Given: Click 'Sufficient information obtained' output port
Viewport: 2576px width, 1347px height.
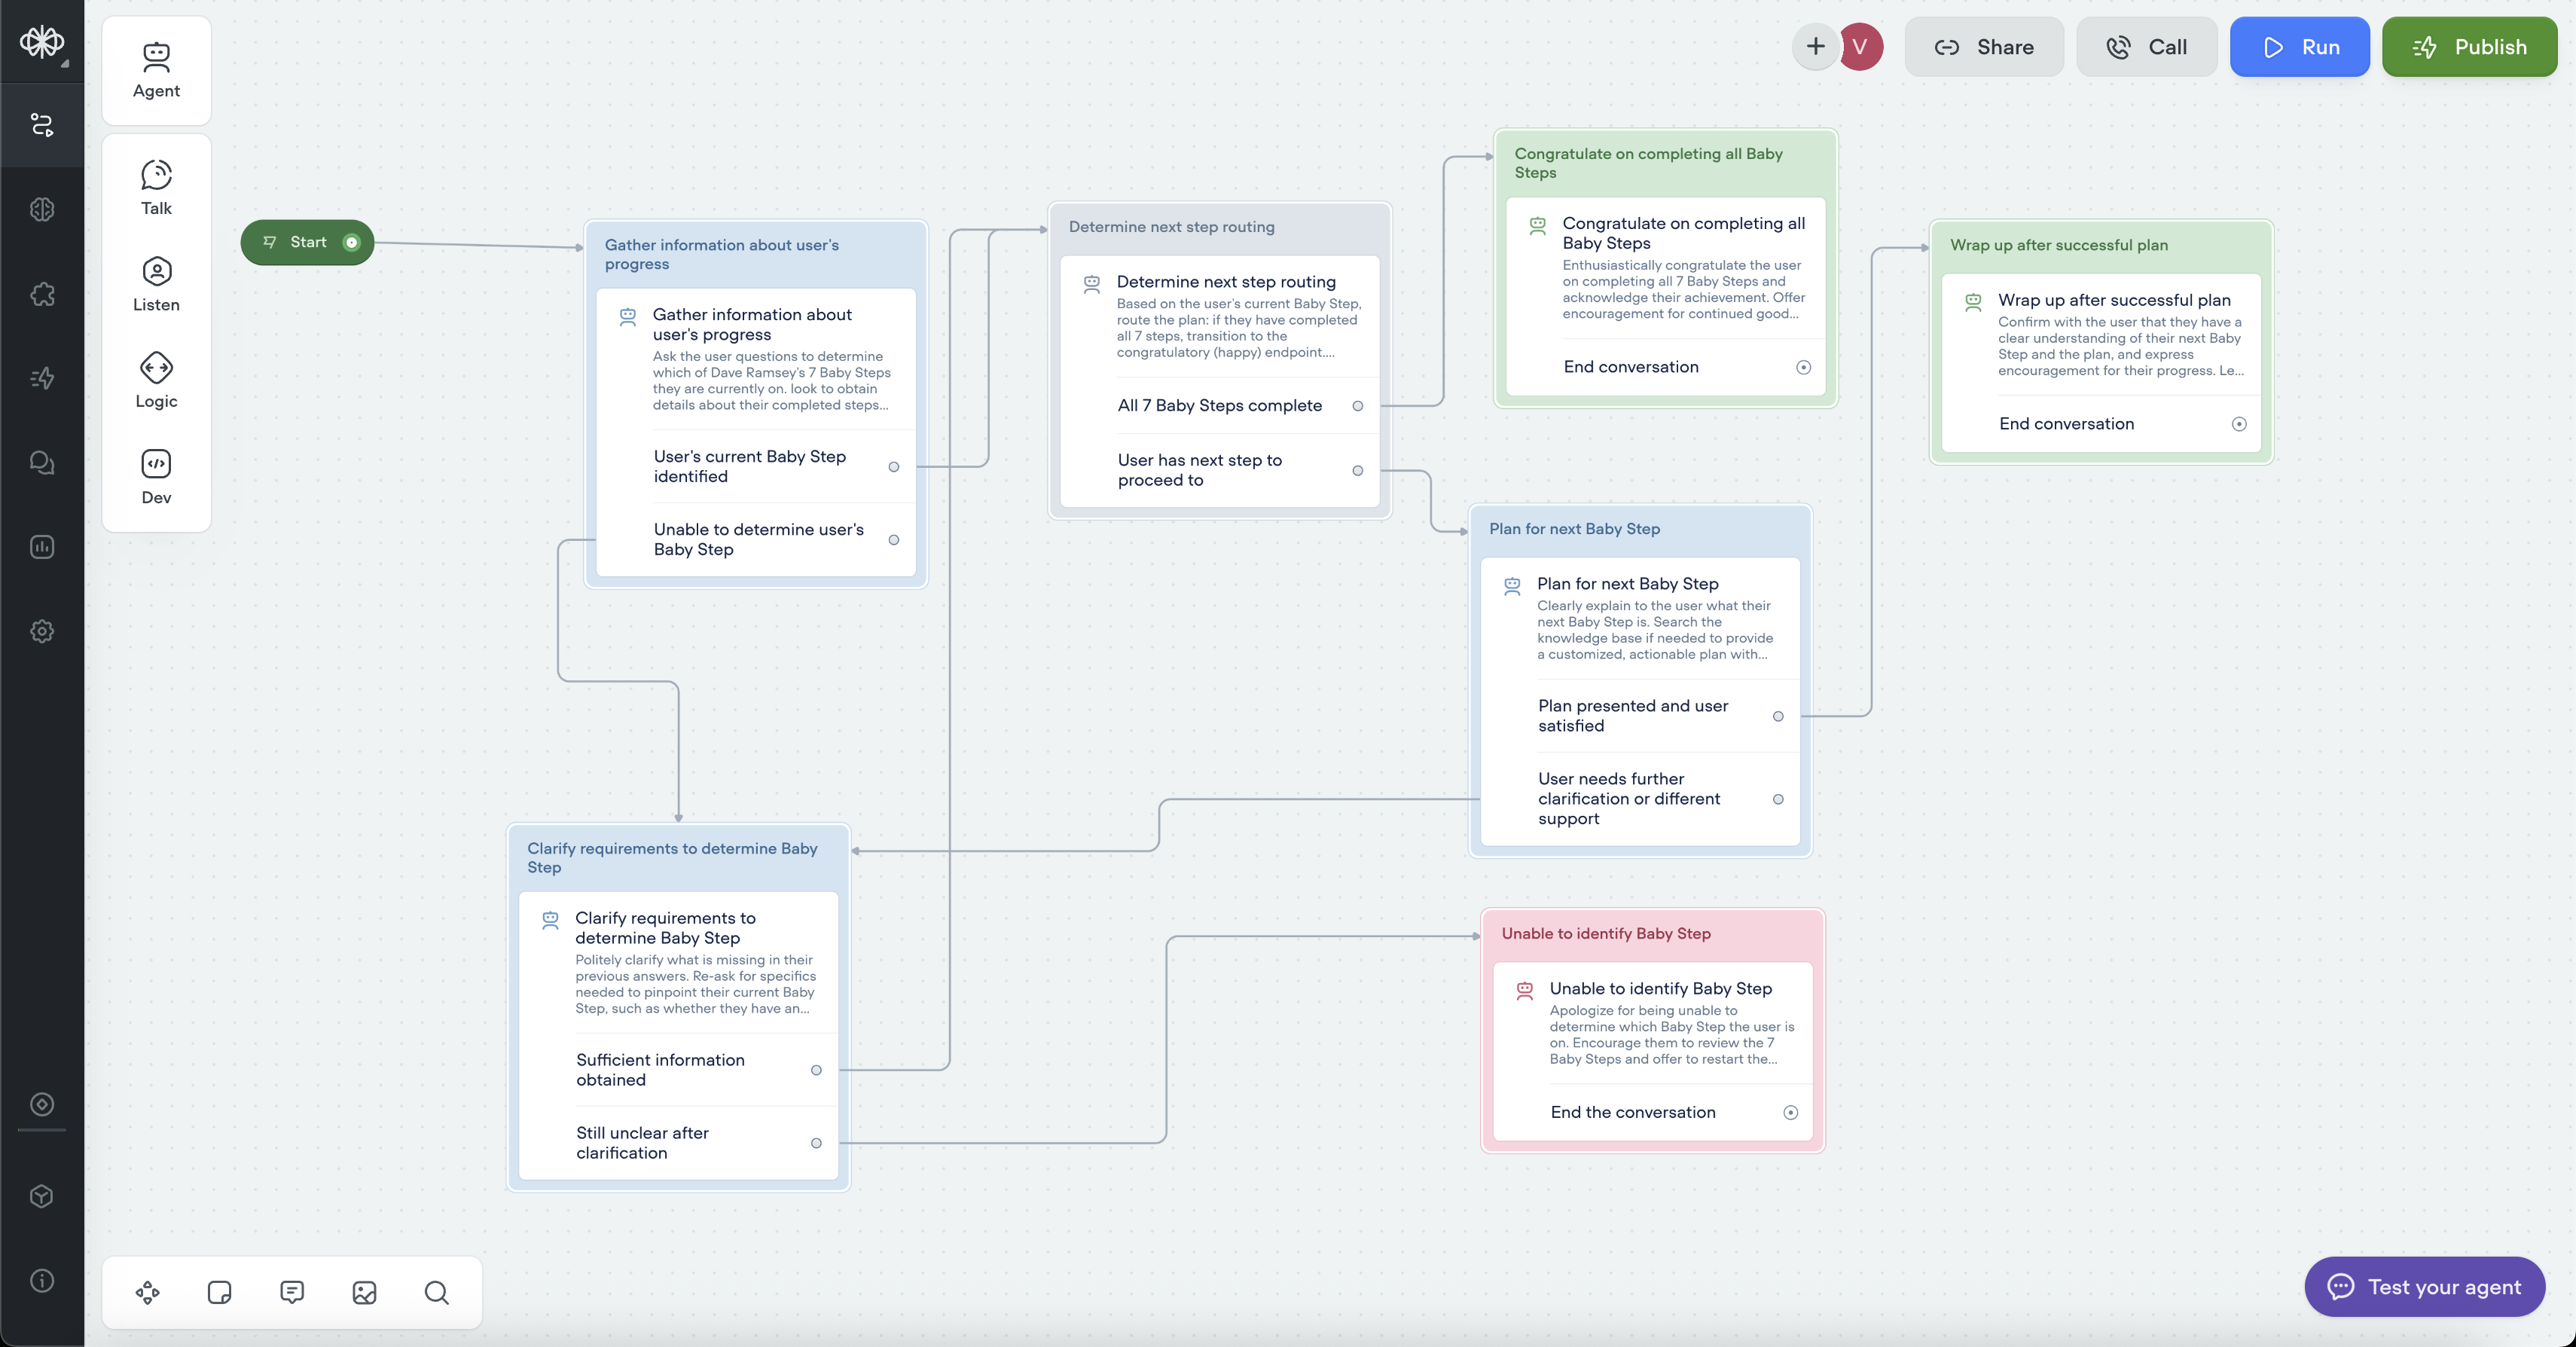Looking at the screenshot, I should tap(816, 1070).
